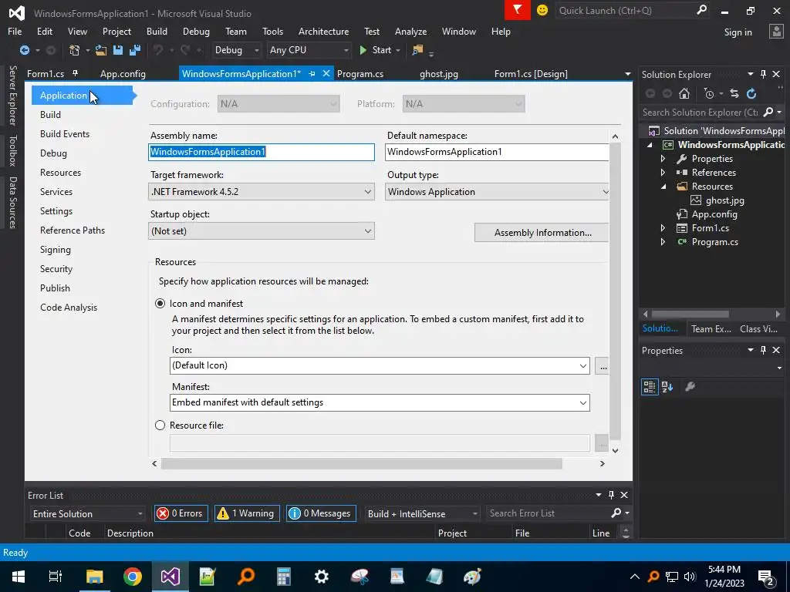790x592 pixels.
Task: Expand the Form1.cs node
Action: (x=663, y=228)
